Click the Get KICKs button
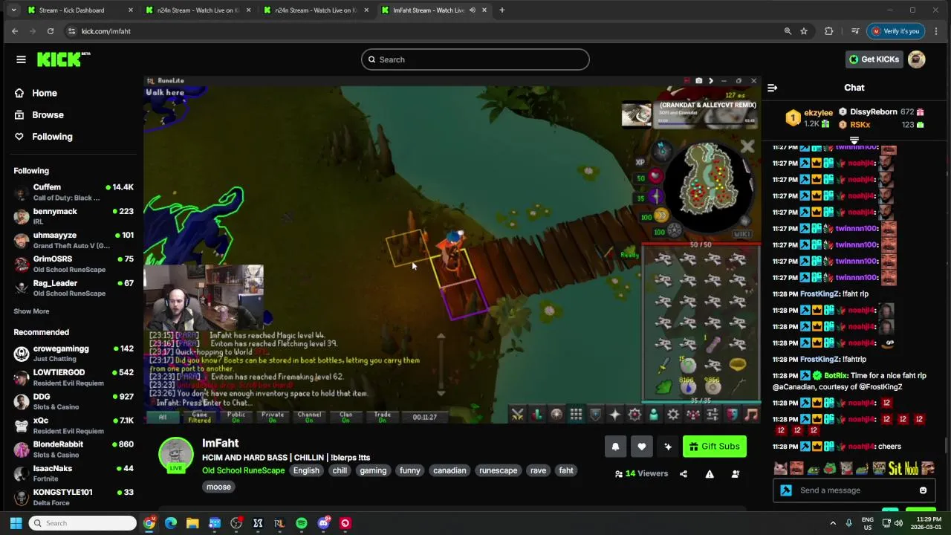This screenshot has width=951, height=535. point(874,59)
